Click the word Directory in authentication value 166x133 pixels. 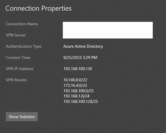(95, 47)
